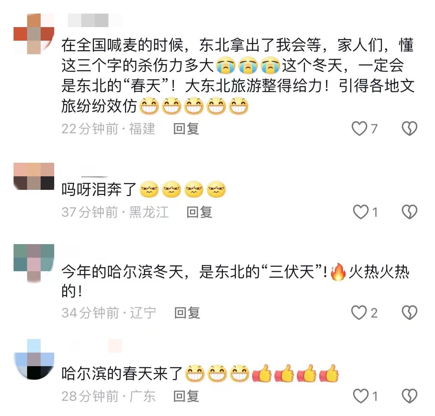Like the Heilongjiang comment
This screenshot has width=435, height=416.
360,212
